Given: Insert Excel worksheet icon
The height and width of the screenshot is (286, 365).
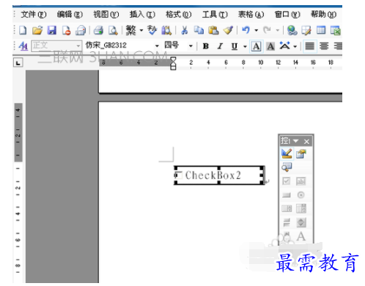Looking at the screenshot, I should 336,30.
